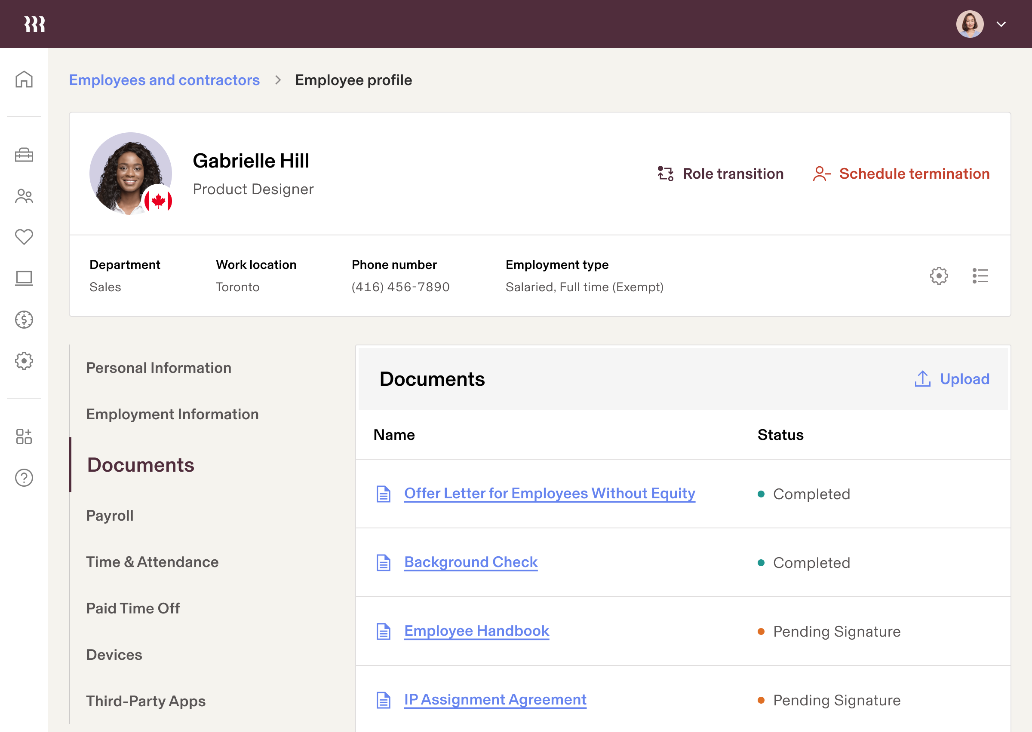Expand the account menu via top-right chevron
This screenshot has width=1032, height=732.
[x=1001, y=24]
